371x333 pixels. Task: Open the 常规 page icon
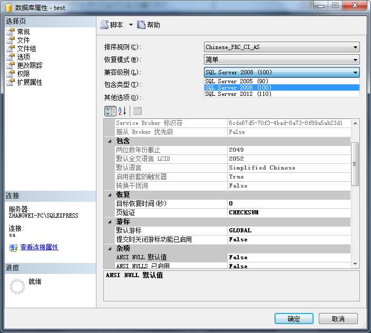coord(11,32)
